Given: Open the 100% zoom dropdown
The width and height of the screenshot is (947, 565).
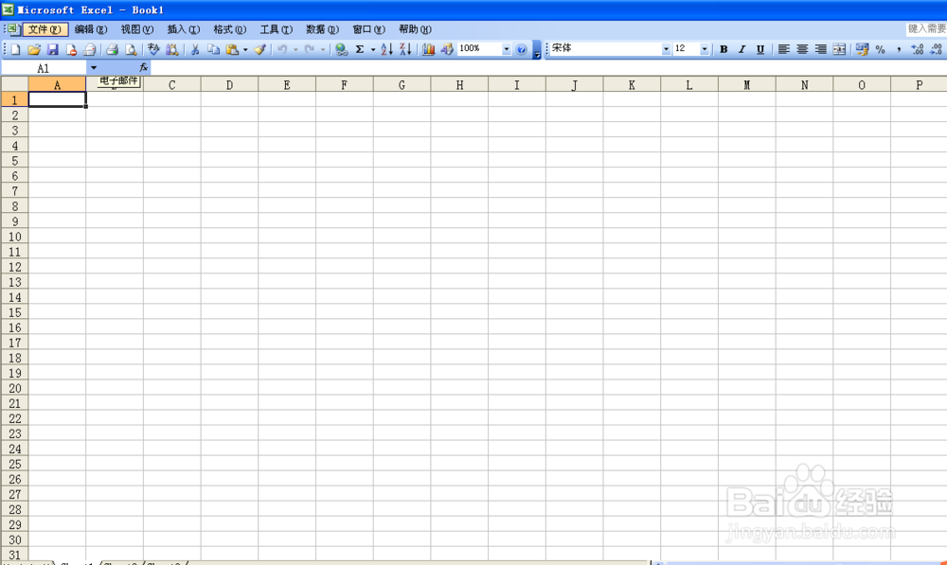Looking at the screenshot, I should coord(506,49).
